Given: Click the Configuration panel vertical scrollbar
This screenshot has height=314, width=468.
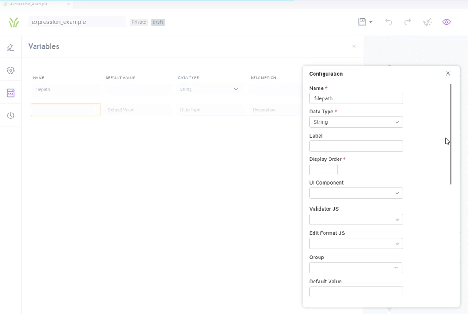Looking at the screenshot, I should click(451, 134).
